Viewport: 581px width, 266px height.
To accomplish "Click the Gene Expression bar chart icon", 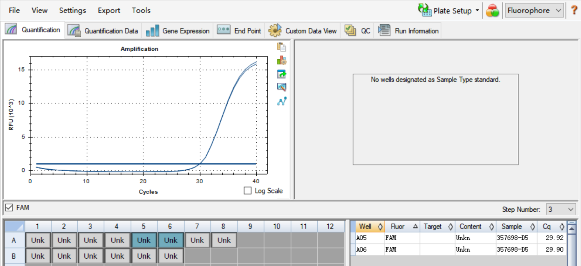I will coord(152,31).
